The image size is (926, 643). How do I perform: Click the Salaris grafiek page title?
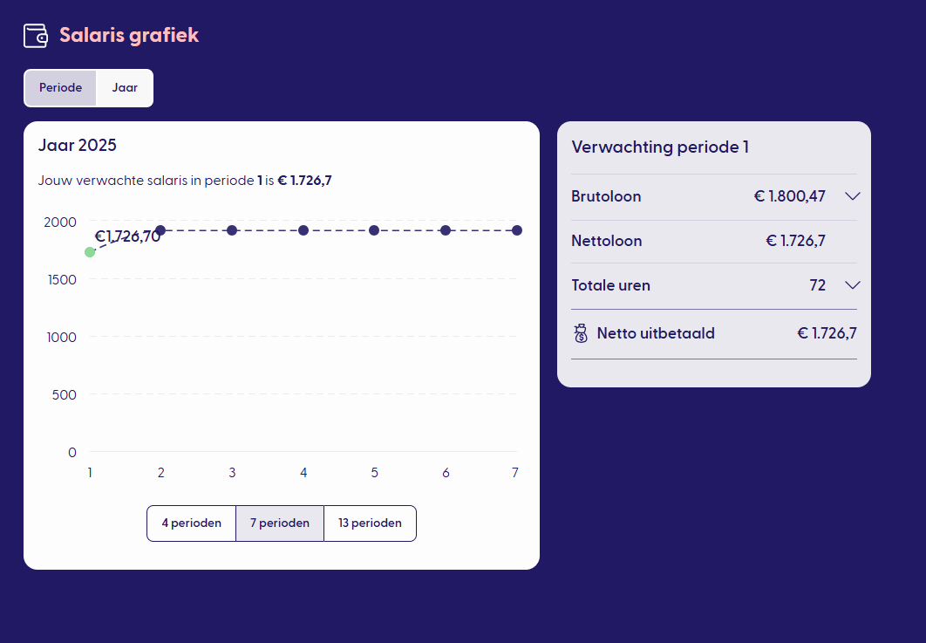click(129, 36)
